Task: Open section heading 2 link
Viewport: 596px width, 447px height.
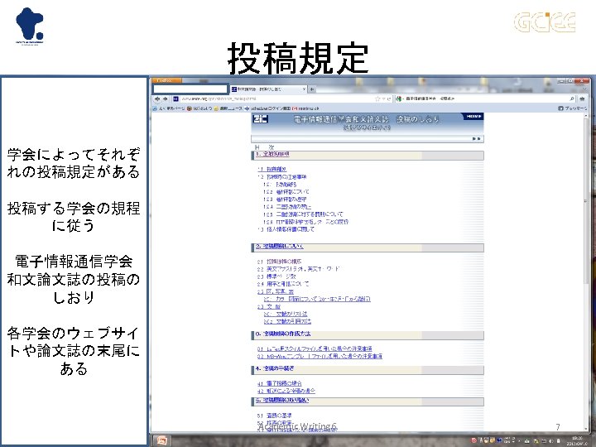Action: click(x=280, y=247)
